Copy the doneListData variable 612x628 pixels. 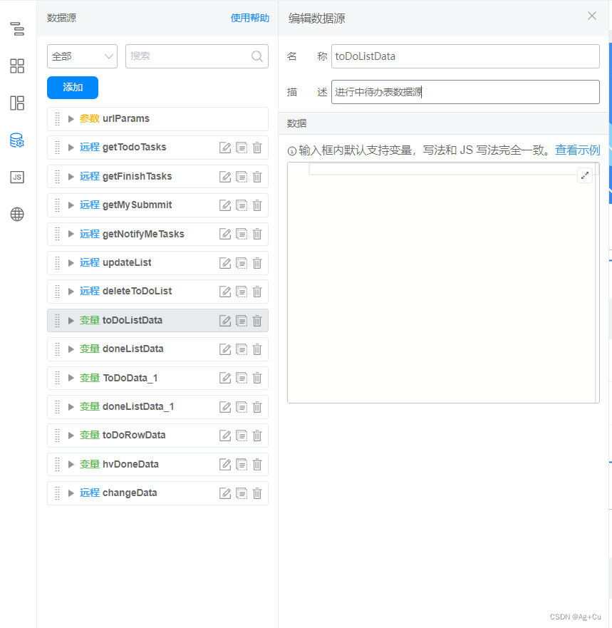tap(242, 349)
